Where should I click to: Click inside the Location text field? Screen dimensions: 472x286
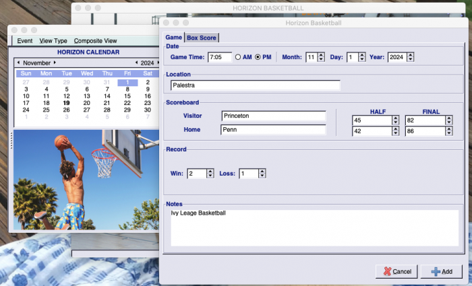pos(255,85)
